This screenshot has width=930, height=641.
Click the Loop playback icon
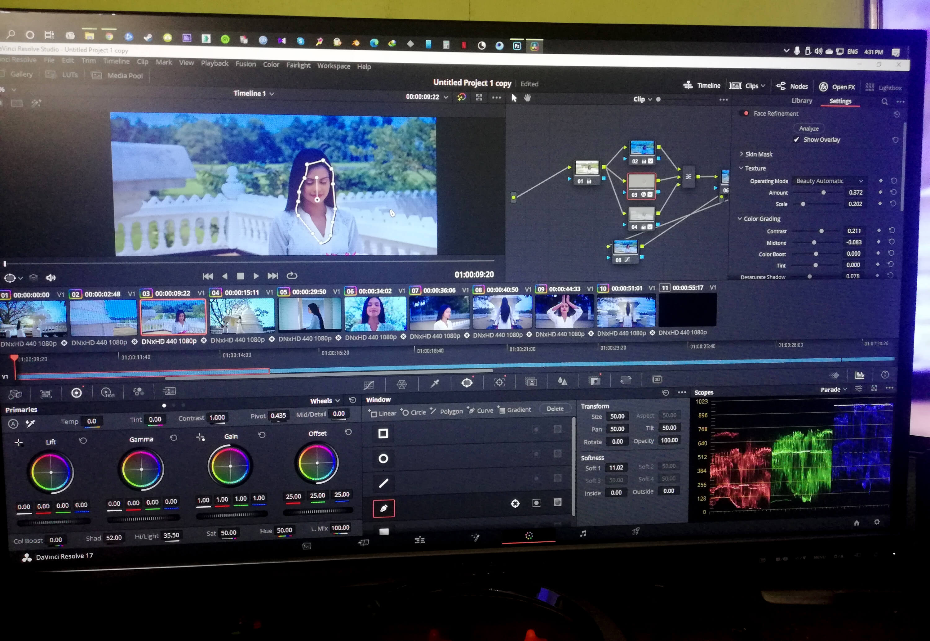point(292,276)
